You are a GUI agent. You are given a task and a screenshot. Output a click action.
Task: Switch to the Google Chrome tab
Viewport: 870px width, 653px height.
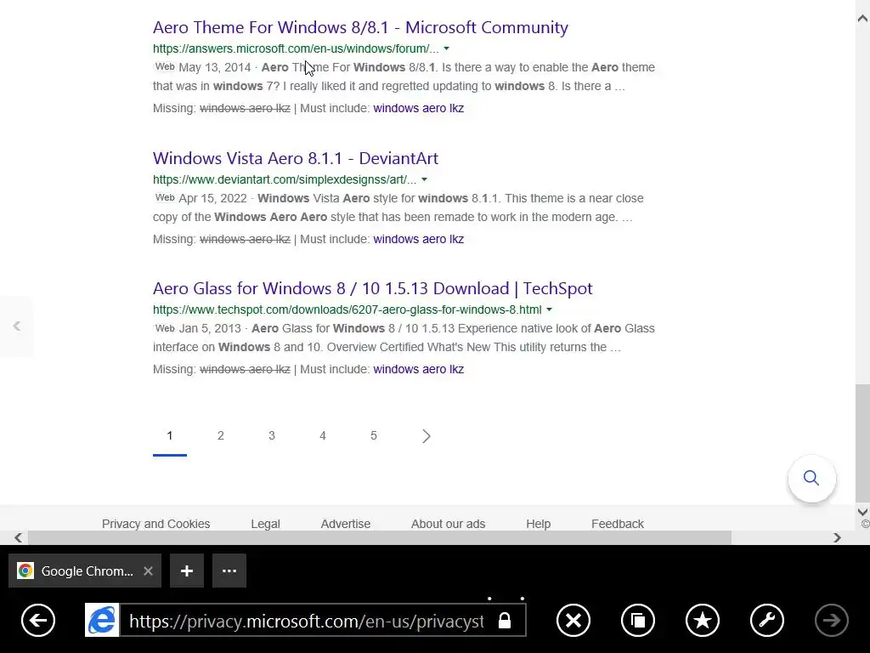pyautogui.click(x=85, y=571)
